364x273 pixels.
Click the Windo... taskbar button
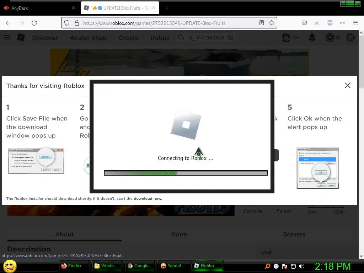(107, 266)
